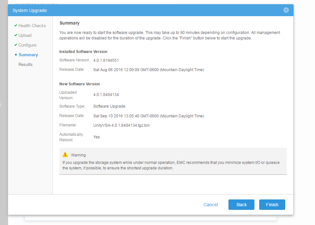Switch to the Configure step
The height and width of the screenshot is (225, 315).
click(x=27, y=45)
